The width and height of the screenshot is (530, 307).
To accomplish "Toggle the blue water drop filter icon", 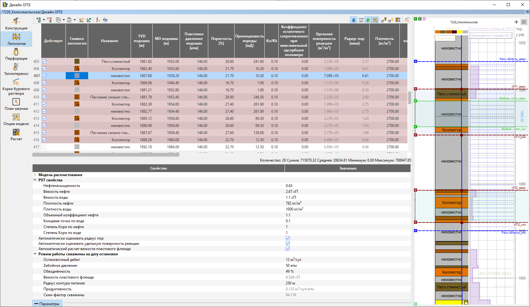I will point(354,20).
